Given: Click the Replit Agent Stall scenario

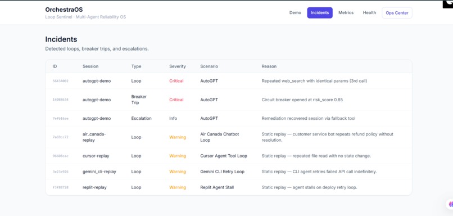Looking at the screenshot, I should tap(217, 187).
